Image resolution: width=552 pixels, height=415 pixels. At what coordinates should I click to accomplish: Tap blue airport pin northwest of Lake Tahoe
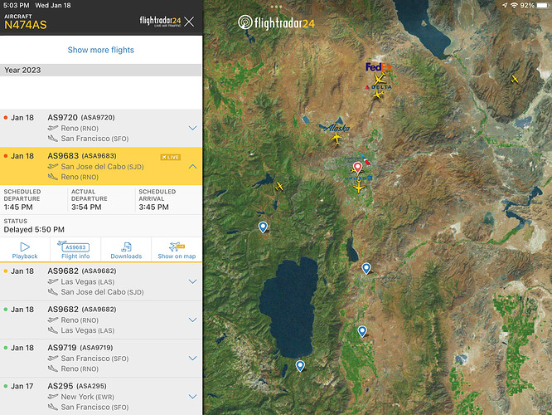263,227
